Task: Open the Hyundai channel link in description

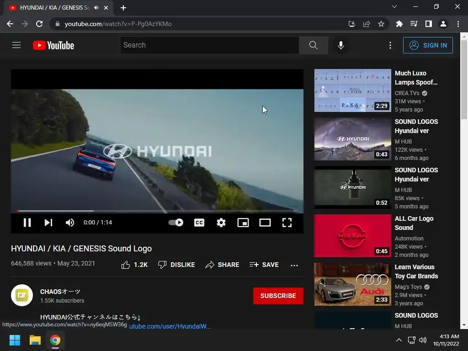Action: [170, 326]
